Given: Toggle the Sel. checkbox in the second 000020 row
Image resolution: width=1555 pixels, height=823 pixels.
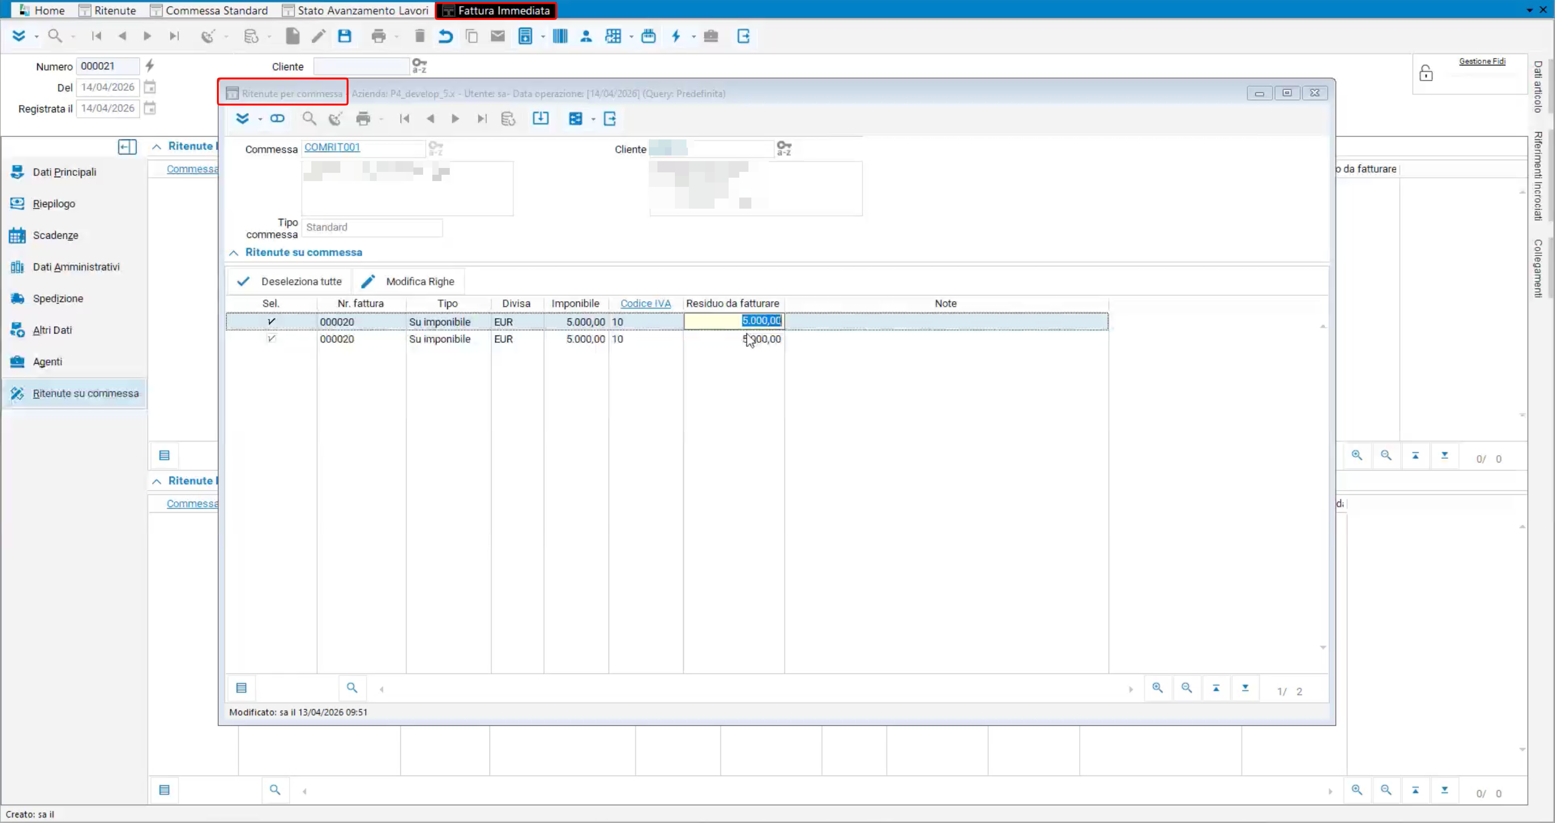Looking at the screenshot, I should pyautogui.click(x=271, y=339).
